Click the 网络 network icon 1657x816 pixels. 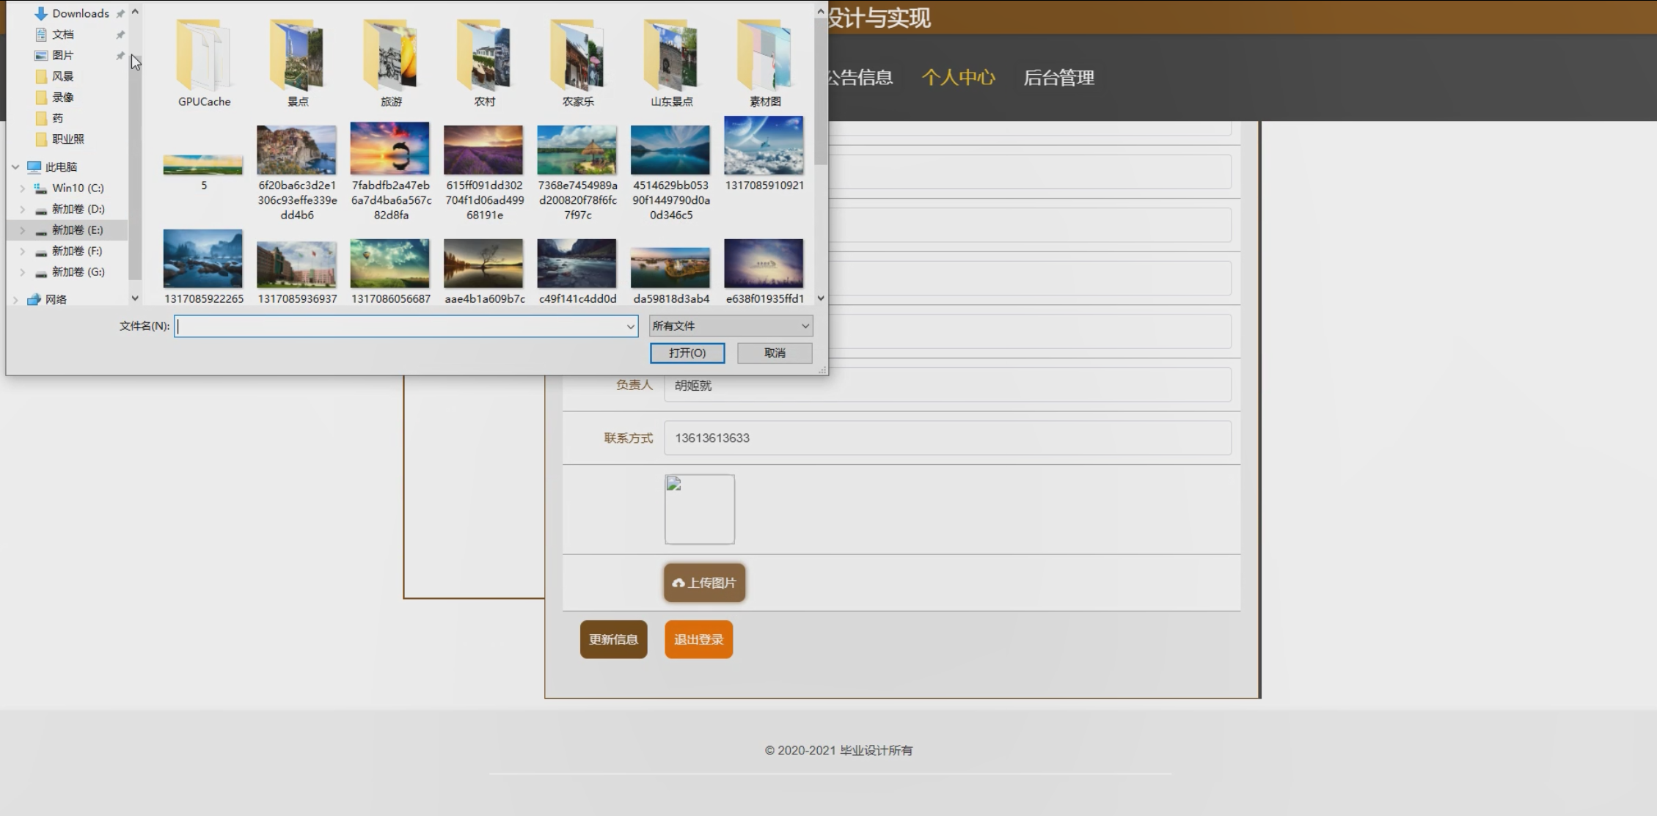click(x=34, y=299)
